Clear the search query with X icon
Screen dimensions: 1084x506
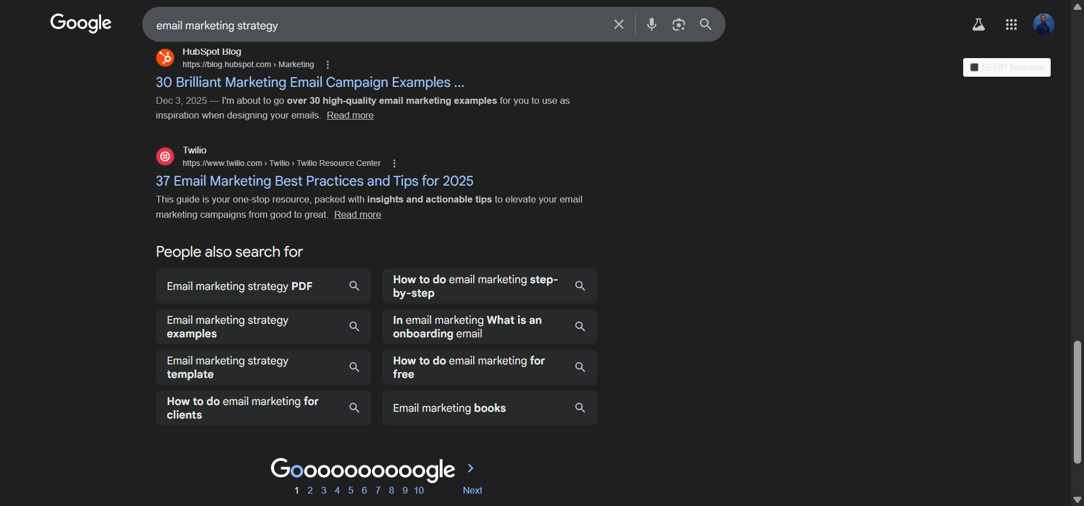pos(619,24)
